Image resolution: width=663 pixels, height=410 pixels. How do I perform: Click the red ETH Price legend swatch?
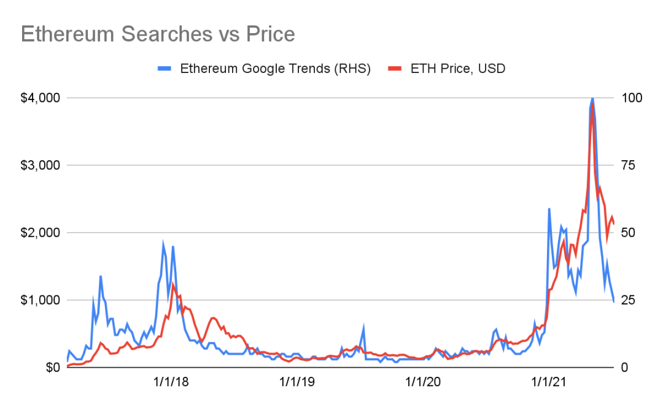click(x=395, y=69)
